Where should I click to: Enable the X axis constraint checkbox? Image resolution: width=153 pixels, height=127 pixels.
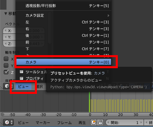pyautogui.click(x=6, y=59)
